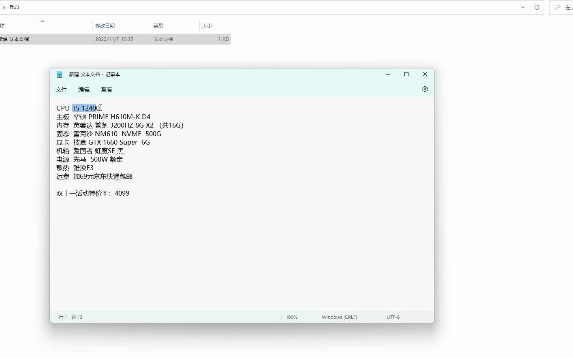Click the 100% zoom level in status bar

tap(291, 317)
